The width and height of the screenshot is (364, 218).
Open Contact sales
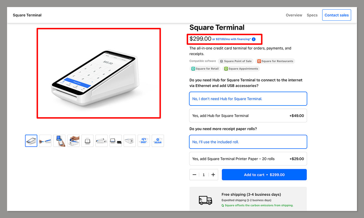click(336, 15)
